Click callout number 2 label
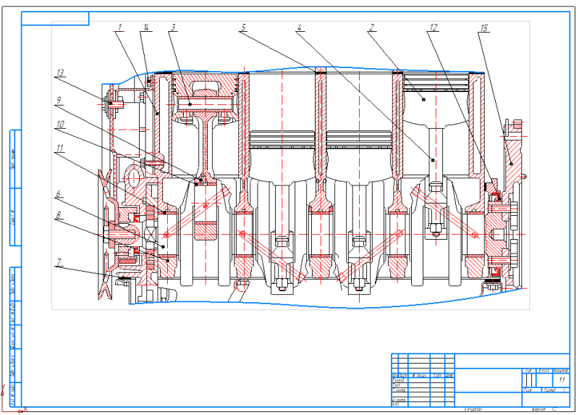The height and width of the screenshot is (415, 579). point(371,27)
